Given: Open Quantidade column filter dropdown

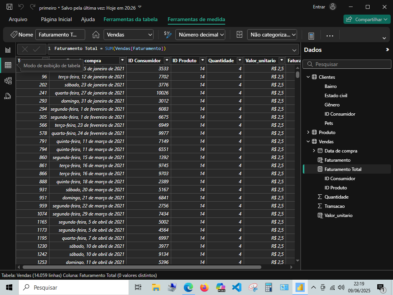Looking at the screenshot, I should click(240, 60).
